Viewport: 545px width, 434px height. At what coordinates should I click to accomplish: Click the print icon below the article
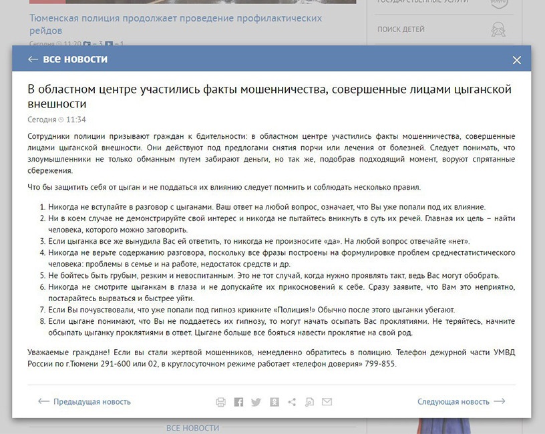220,401
